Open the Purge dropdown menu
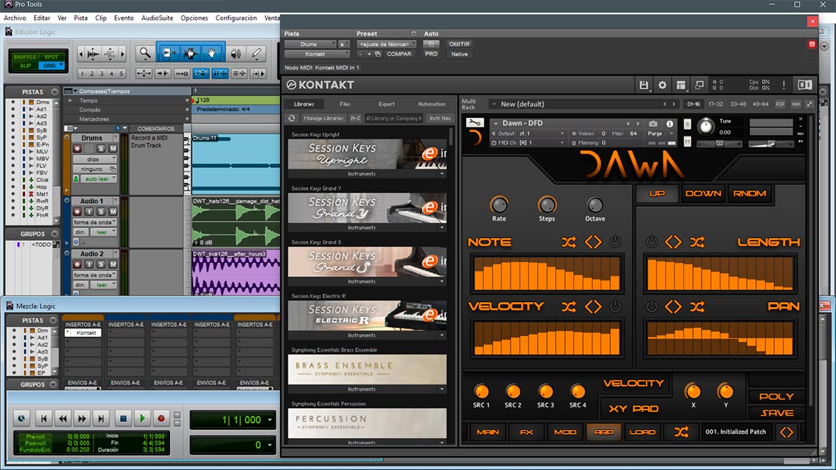This screenshot has width=836, height=470. (659, 133)
